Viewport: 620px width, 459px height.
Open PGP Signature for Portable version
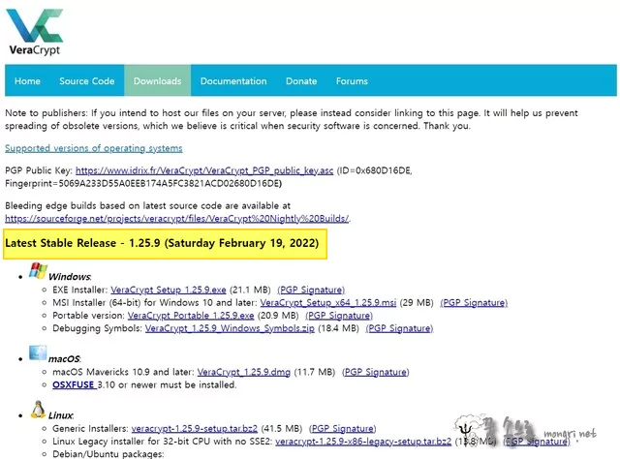pos(339,316)
